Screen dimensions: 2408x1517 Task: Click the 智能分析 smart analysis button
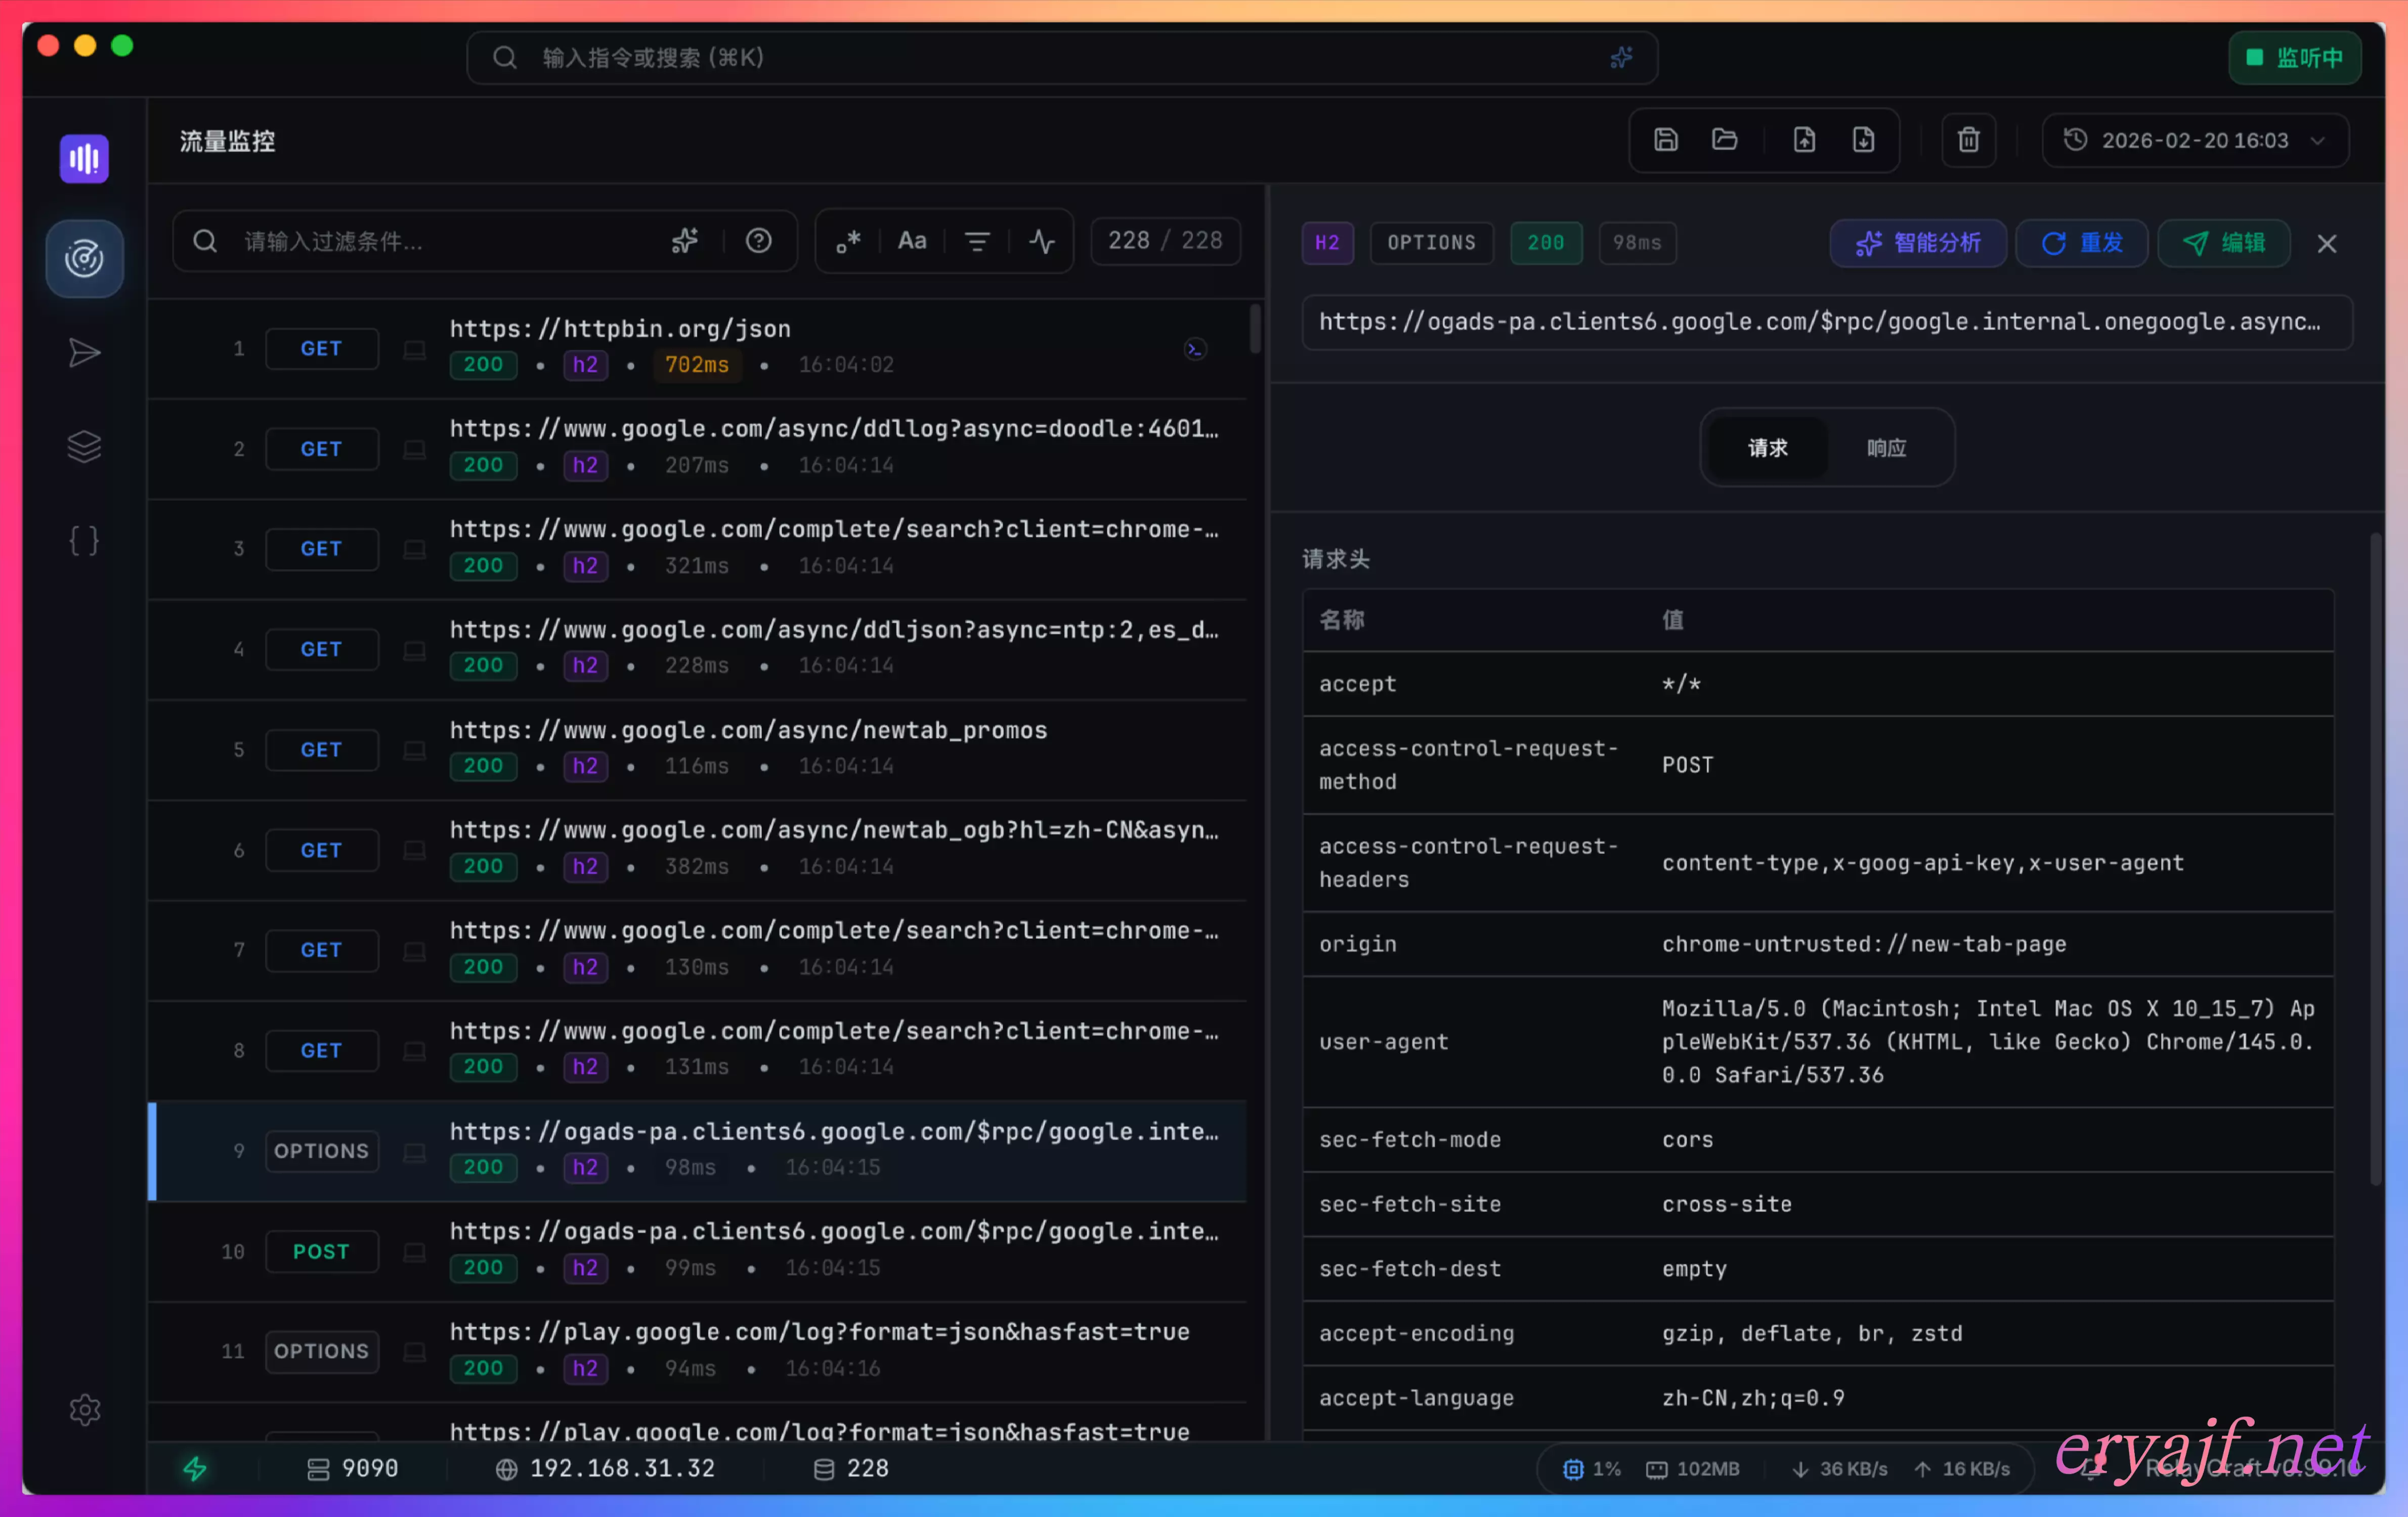(x=1917, y=243)
